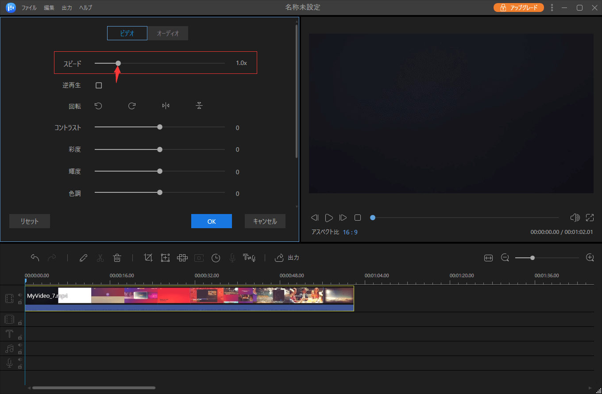The width and height of the screenshot is (602, 394).
Task: Mute the music track speaker icon
Action: tap(20, 345)
